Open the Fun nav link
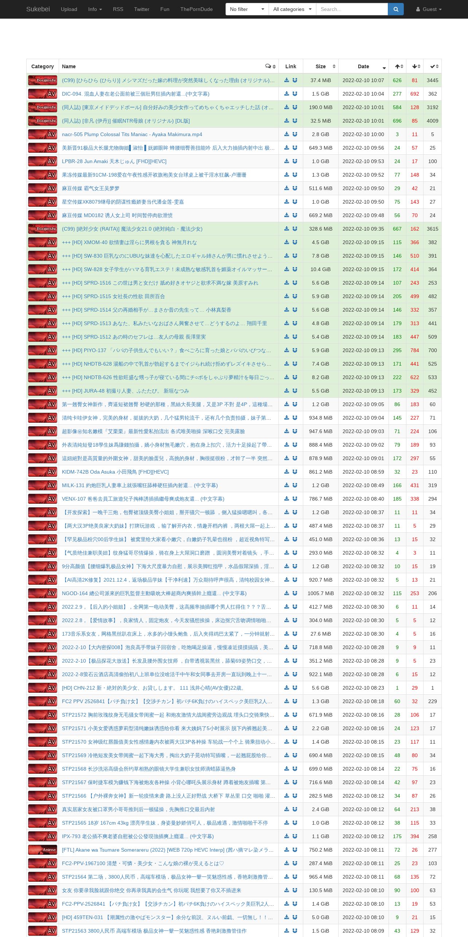This screenshot has height=937, width=468. (165, 9)
